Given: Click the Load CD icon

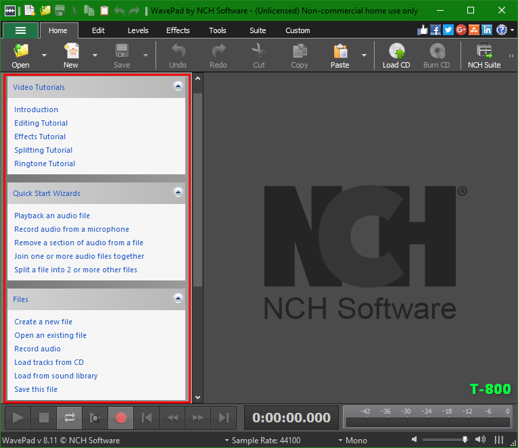Looking at the screenshot, I should 396,51.
